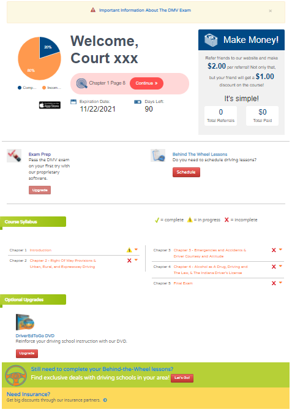Expand Chapter 5 Final Exam arrow

pos(280,283)
